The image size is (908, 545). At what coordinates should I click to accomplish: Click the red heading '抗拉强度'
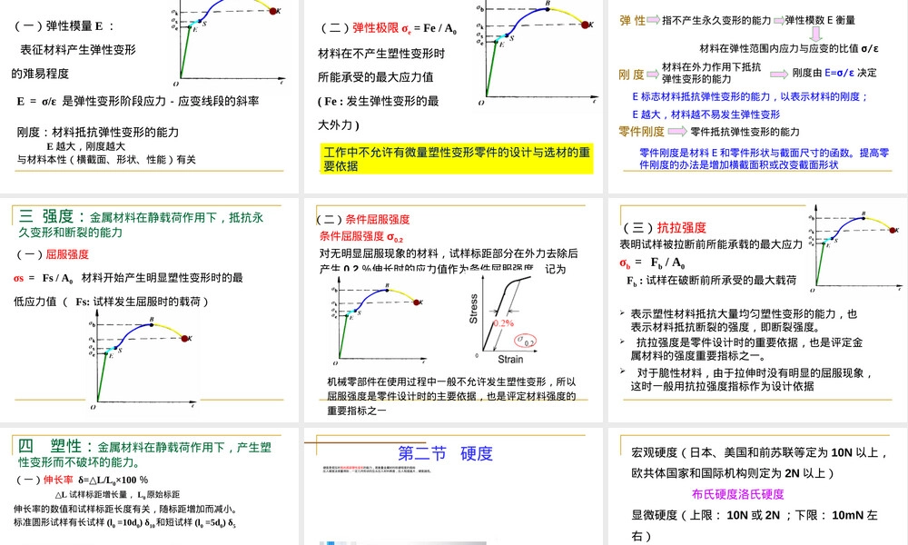click(x=682, y=228)
